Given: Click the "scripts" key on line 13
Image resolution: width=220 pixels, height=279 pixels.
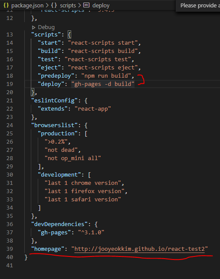Looking at the screenshot, I should [46, 35].
